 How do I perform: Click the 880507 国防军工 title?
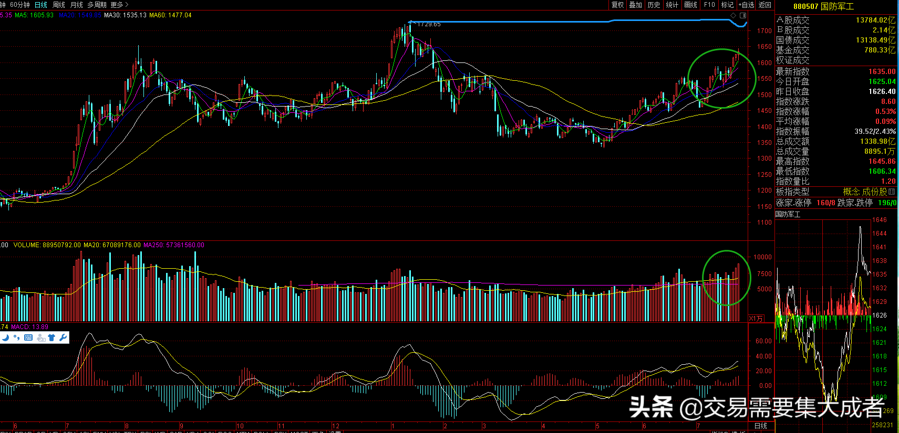(823, 6)
